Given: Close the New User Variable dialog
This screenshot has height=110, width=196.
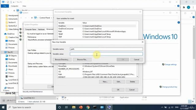Looking at the screenshot, I should [142, 42].
